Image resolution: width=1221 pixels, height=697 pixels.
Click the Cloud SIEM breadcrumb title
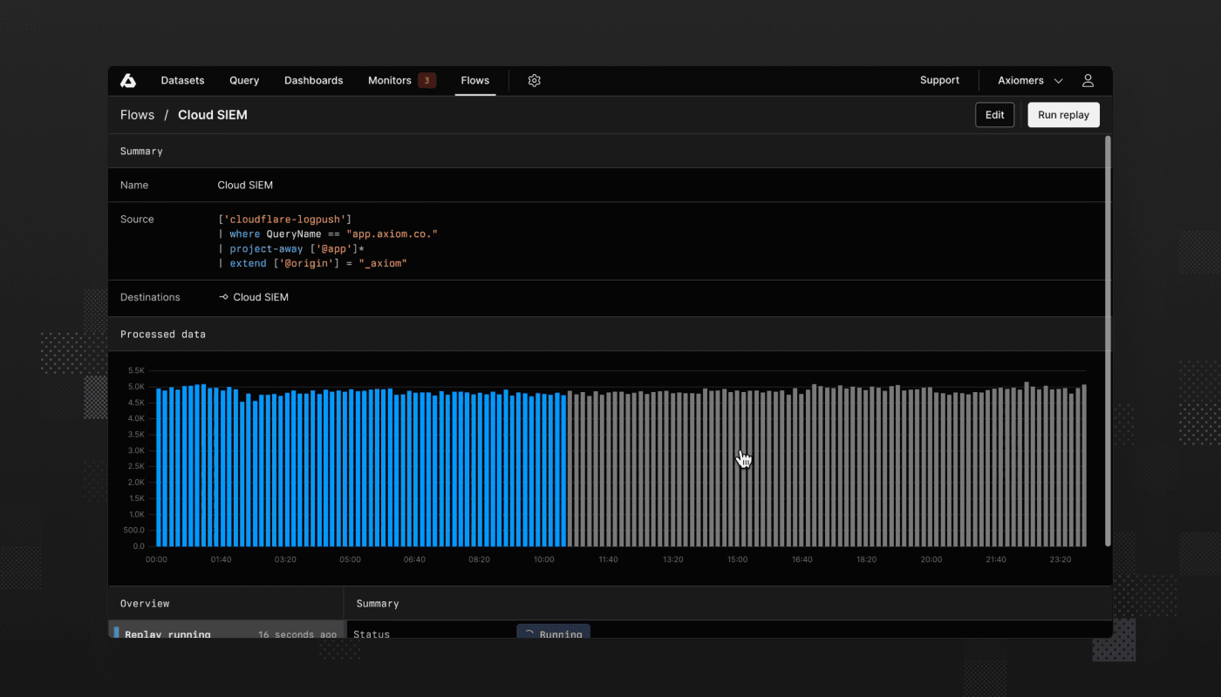click(x=213, y=115)
